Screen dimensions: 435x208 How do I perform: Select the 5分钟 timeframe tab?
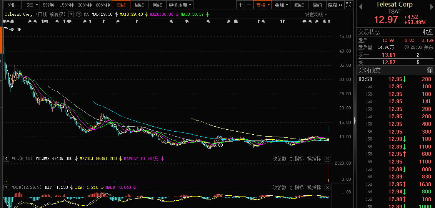(49, 5)
